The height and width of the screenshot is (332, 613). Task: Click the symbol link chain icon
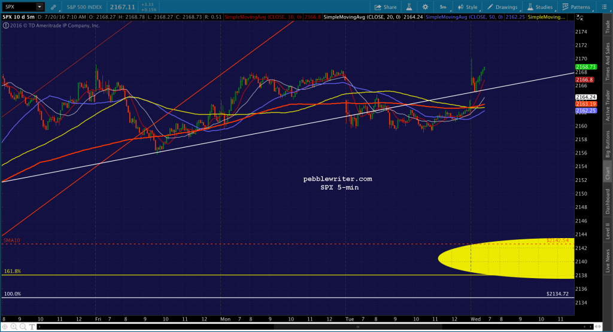[x=53, y=7]
